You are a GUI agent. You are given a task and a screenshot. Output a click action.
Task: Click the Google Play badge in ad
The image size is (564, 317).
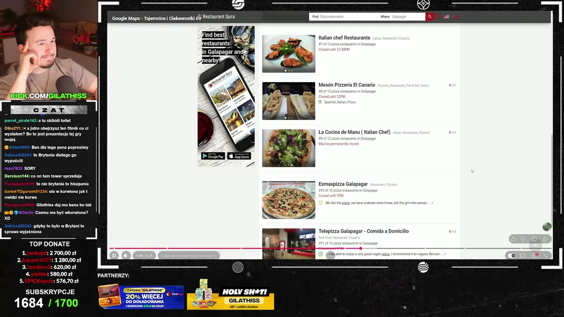tap(213, 156)
